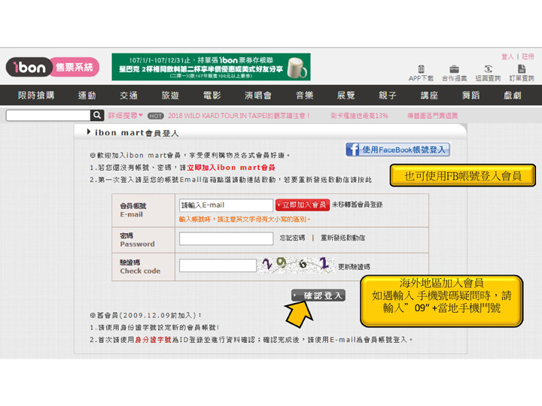Viewport: 542px width, 406px height.
Task: Go to the 電影 movies category
Action: point(212,95)
